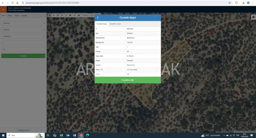Expand the Edremit district dropdown
This screenshot has height=138, width=256.
[23, 30]
